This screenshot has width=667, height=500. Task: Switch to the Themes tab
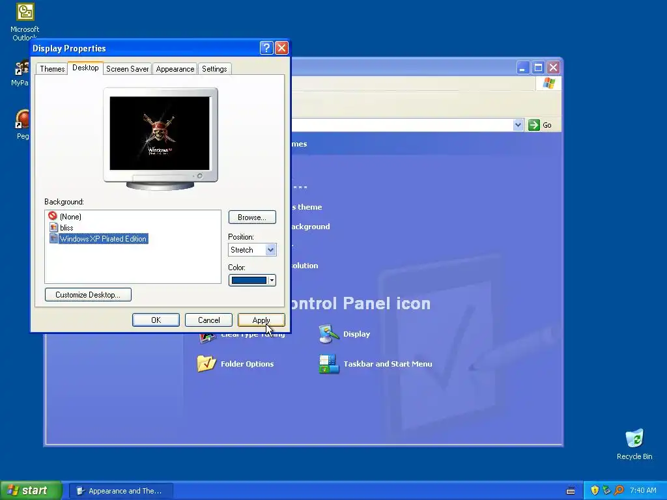click(x=52, y=69)
